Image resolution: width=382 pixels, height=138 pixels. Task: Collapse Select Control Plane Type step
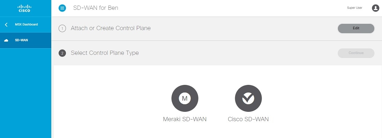(x=217, y=53)
